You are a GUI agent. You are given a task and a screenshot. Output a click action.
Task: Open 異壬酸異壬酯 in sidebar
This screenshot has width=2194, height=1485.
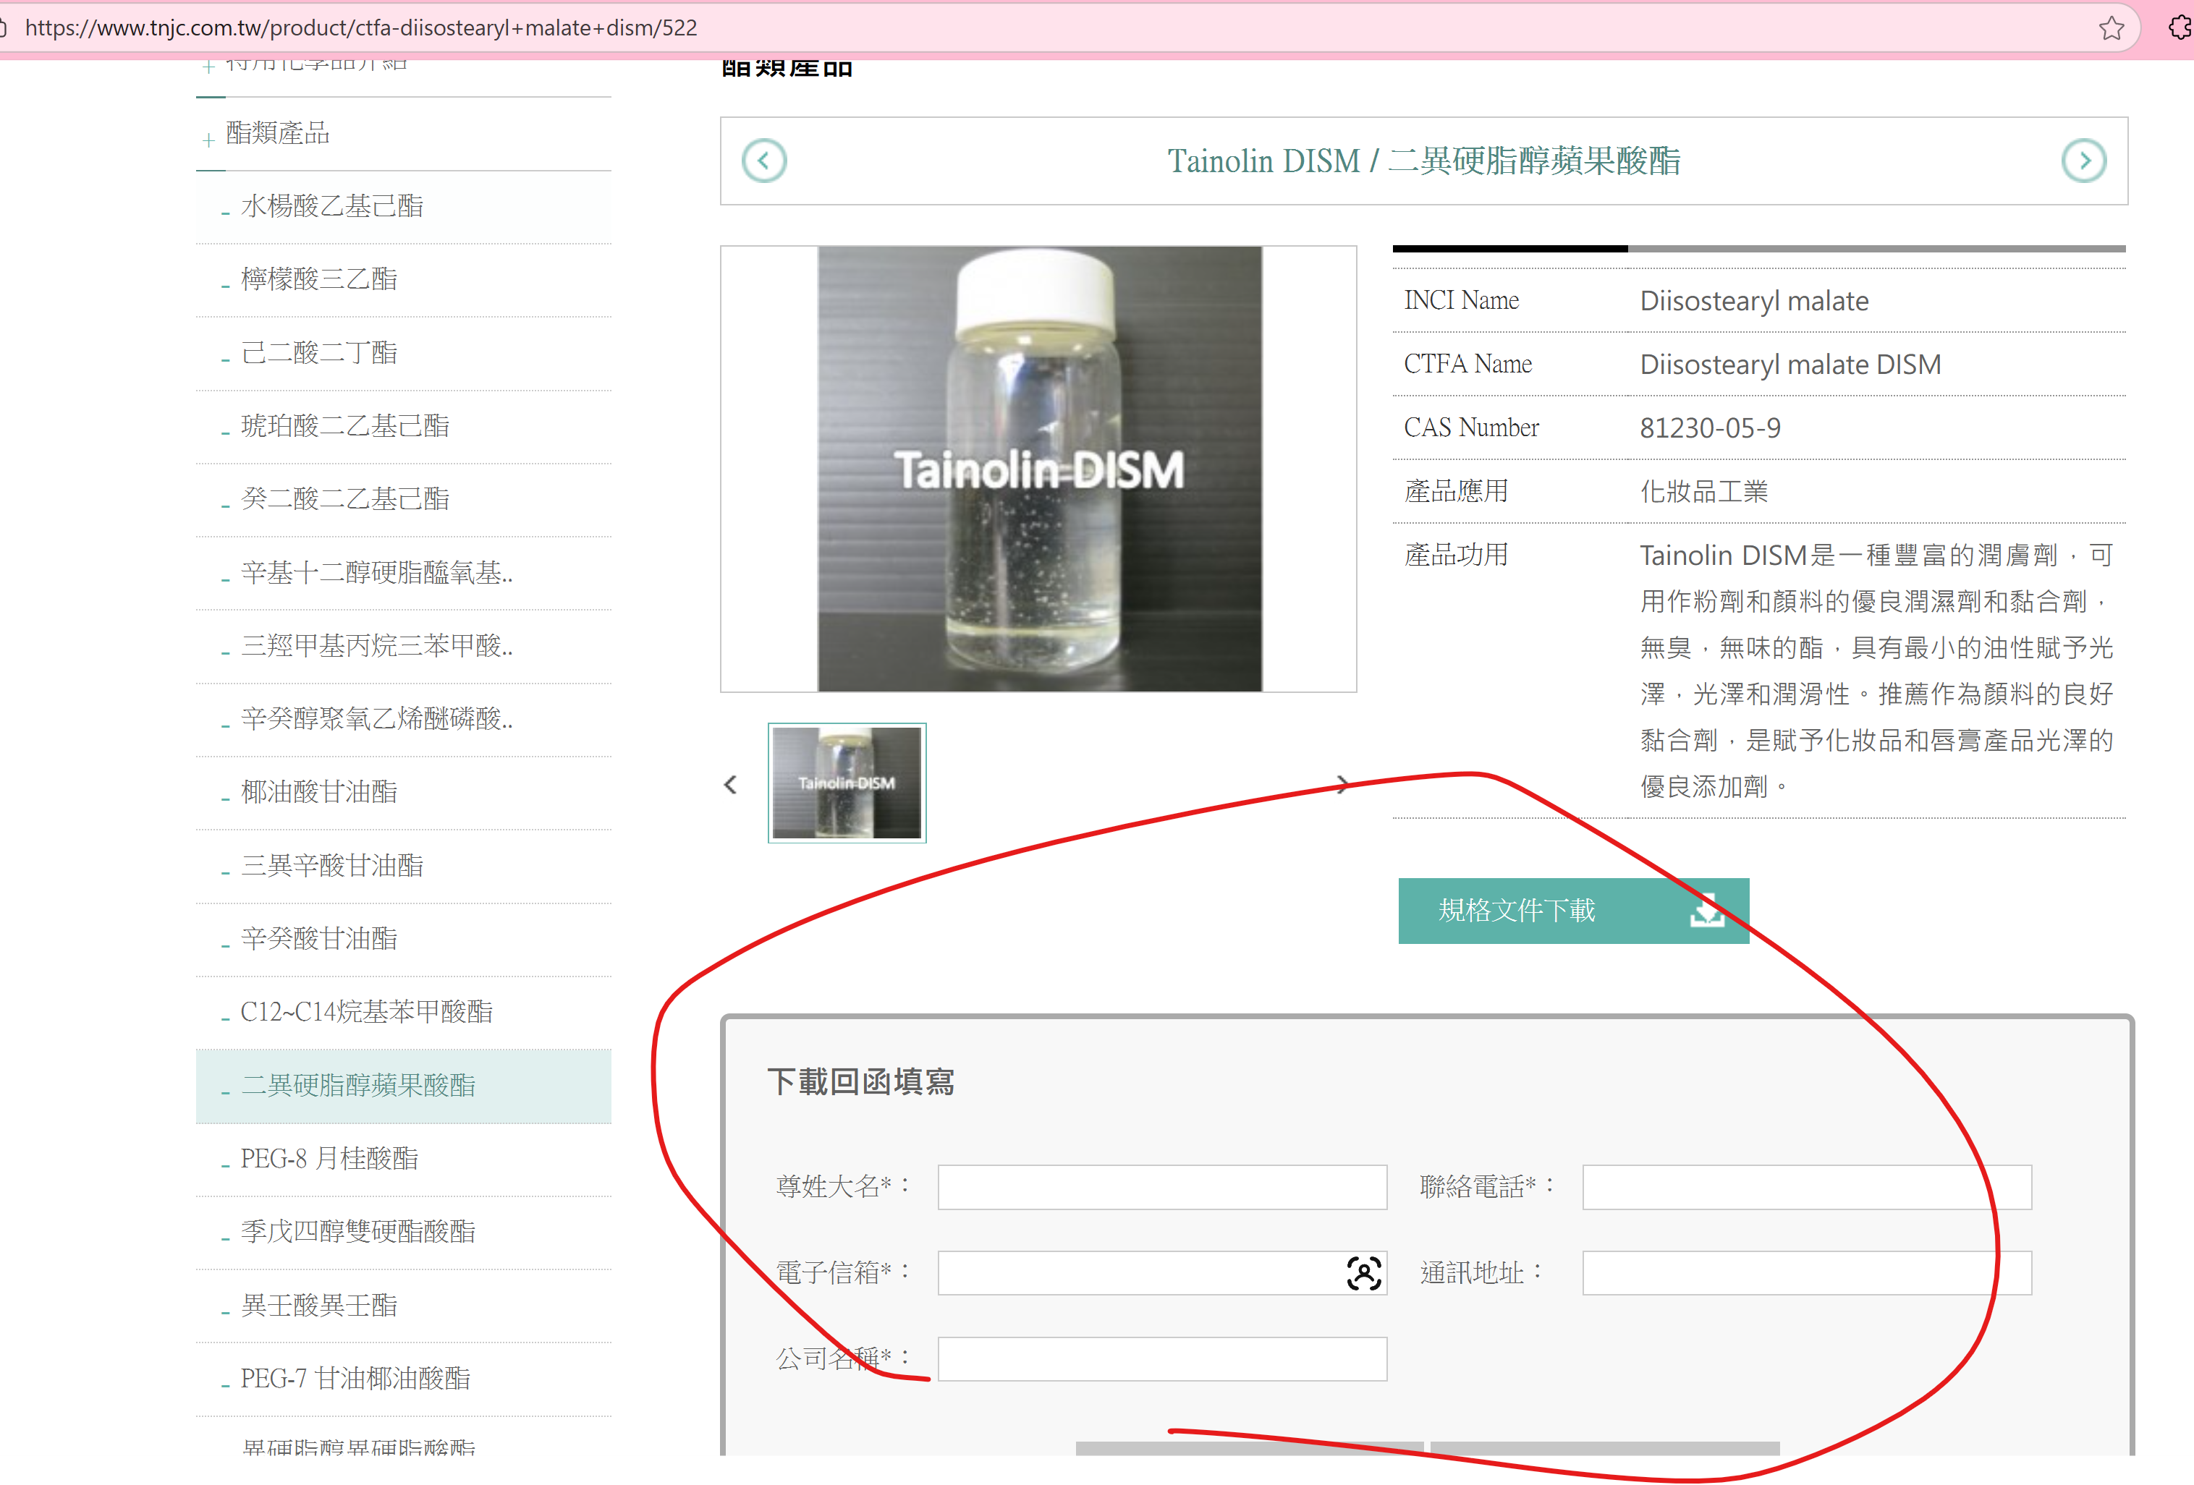tap(319, 1305)
